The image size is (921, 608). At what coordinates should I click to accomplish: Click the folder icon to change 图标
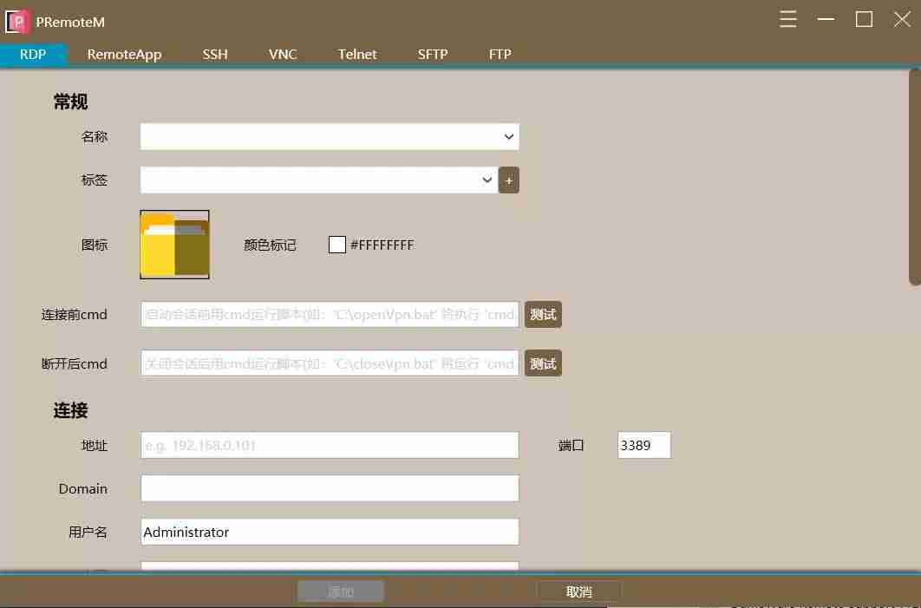[x=174, y=245]
